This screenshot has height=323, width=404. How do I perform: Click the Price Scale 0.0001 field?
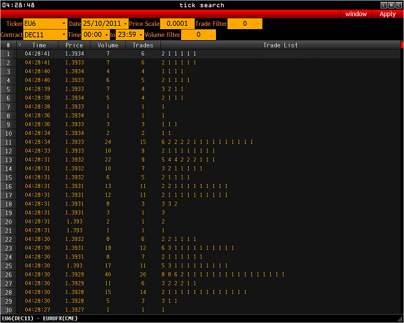[177, 24]
